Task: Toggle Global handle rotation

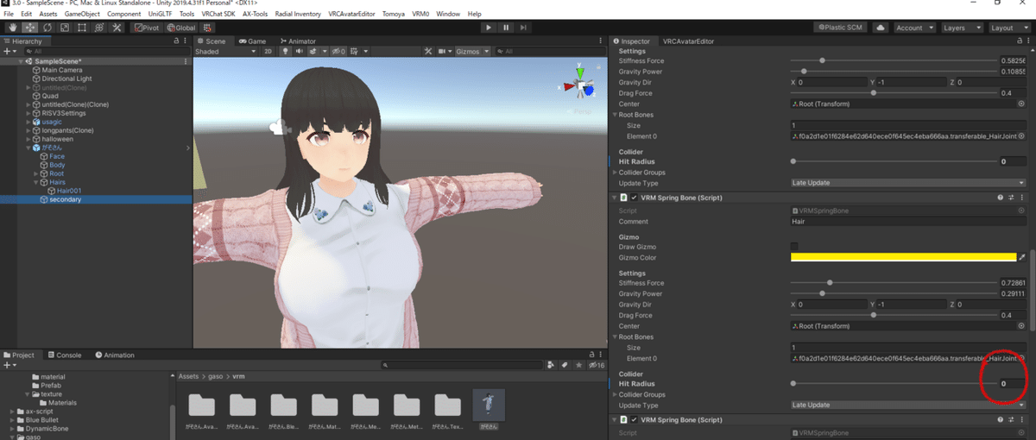Action: pyautogui.click(x=180, y=28)
